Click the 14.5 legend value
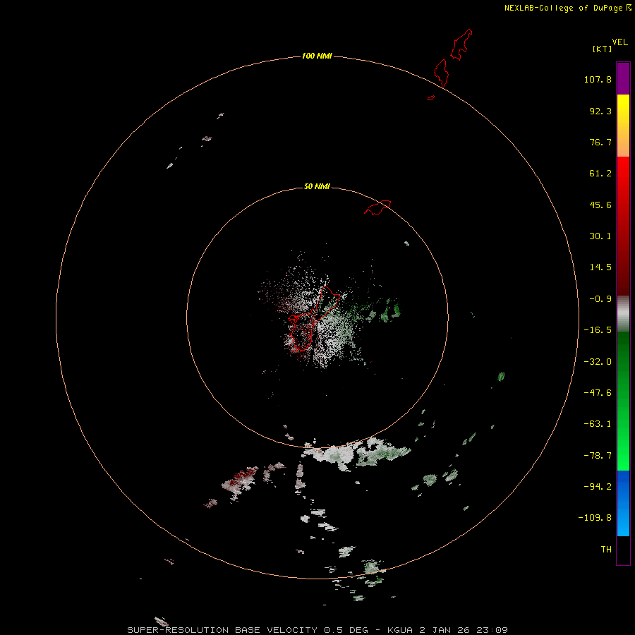 (x=600, y=267)
